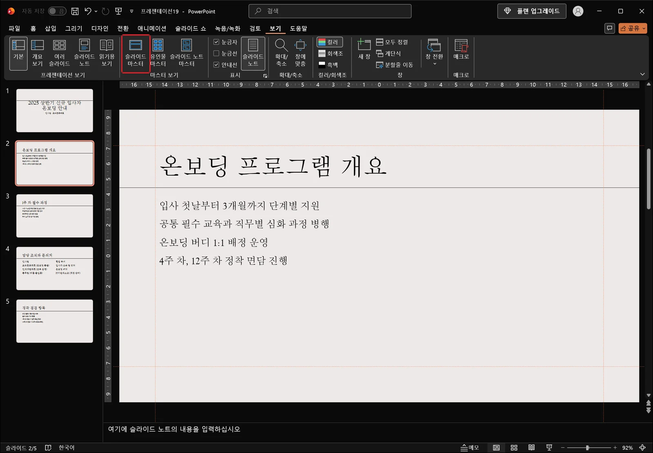
Task: Select Grayscale (회색조) mode
Action: pyautogui.click(x=331, y=53)
